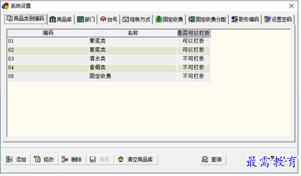Switch to the 部门 tab
This screenshot has height=176, width=301.
(x=86, y=19)
